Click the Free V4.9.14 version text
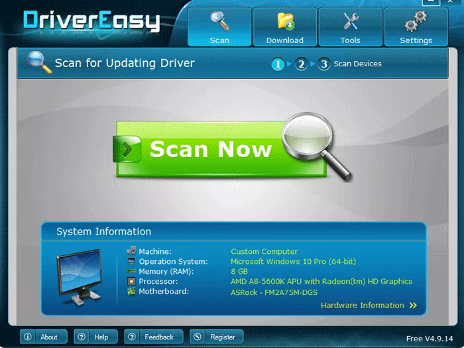The width and height of the screenshot is (464, 348). coord(430,339)
